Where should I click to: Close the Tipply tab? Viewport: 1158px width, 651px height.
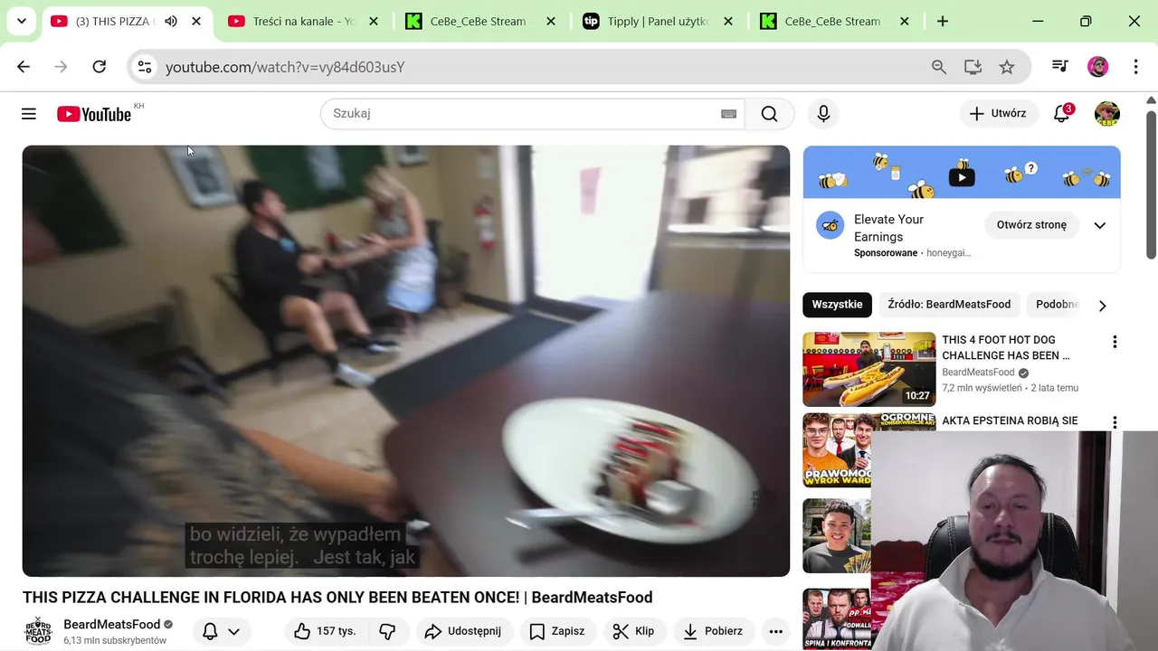(x=728, y=21)
